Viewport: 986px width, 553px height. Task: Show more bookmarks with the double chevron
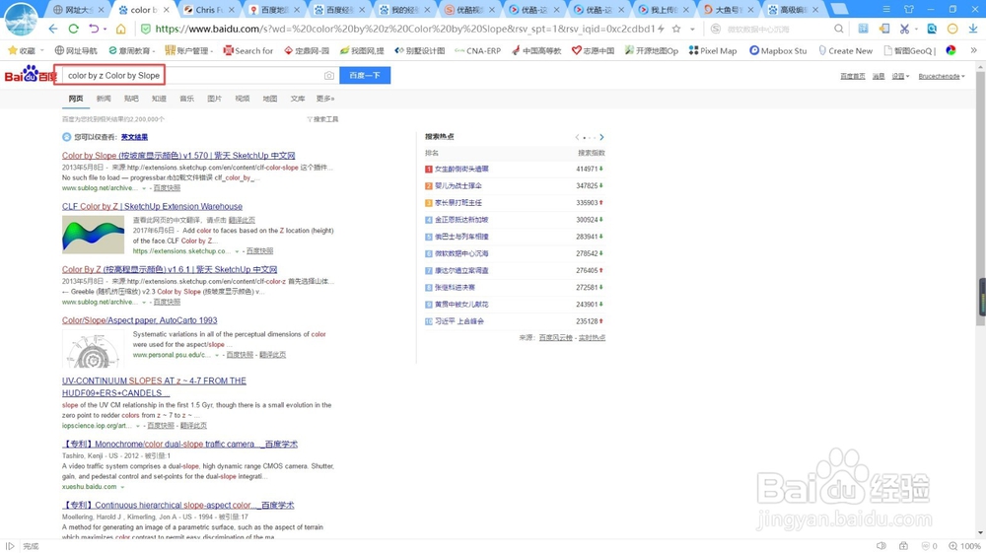pos(973,50)
